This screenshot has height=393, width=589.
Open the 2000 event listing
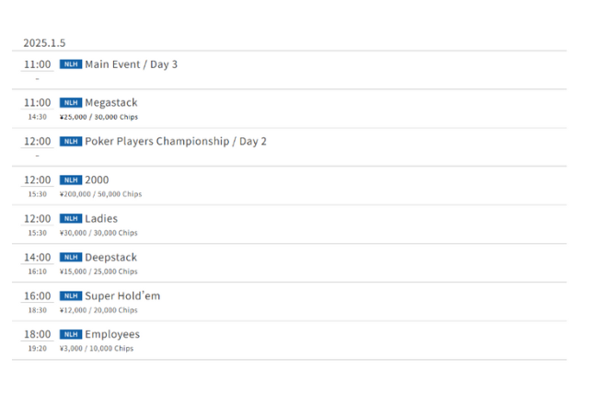[97, 180]
